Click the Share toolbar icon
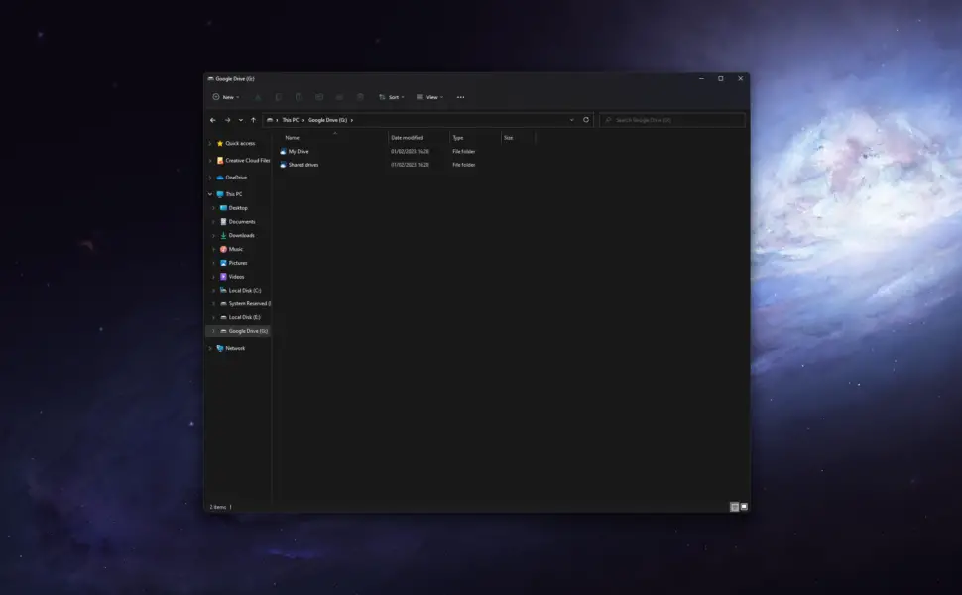The width and height of the screenshot is (962, 595). coord(339,97)
